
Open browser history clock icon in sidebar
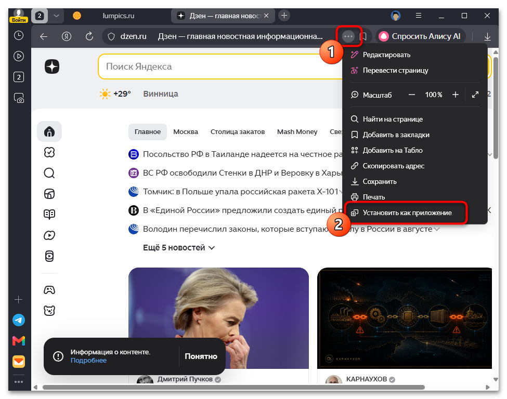coord(19,35)
